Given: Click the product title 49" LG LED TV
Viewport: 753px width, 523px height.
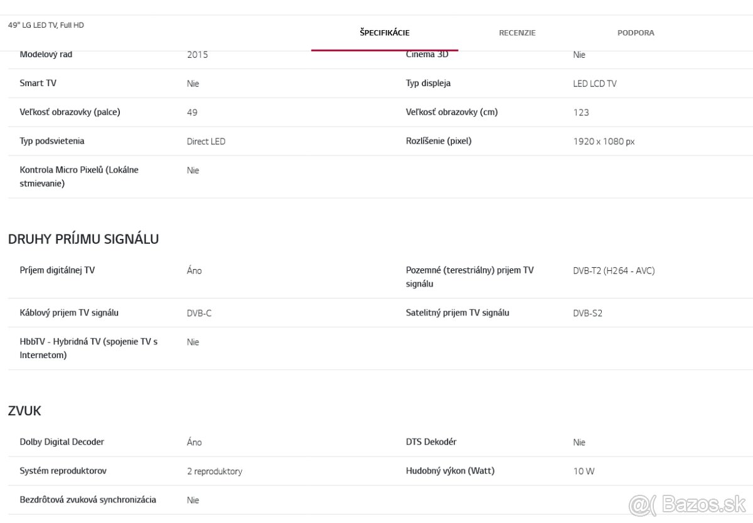Looking at the screenshot, I should (x=46, y=25).
